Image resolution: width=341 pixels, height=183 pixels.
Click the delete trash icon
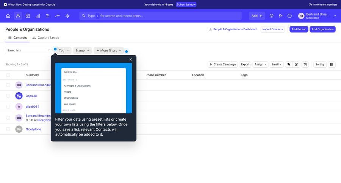(x=305, y=65)
